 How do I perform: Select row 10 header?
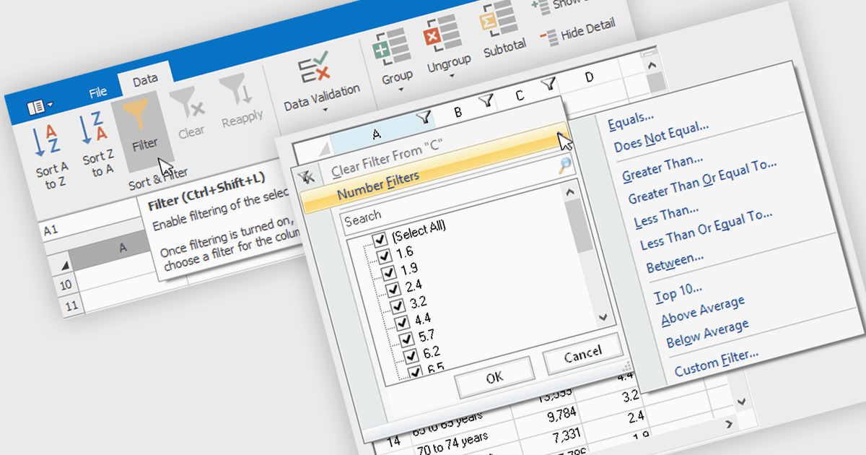(66, 285)
